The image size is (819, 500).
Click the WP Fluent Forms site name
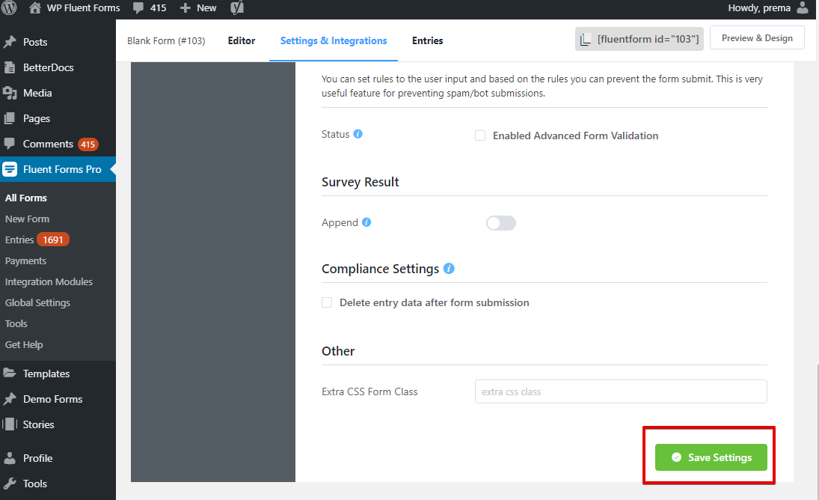tap(84, 7)
